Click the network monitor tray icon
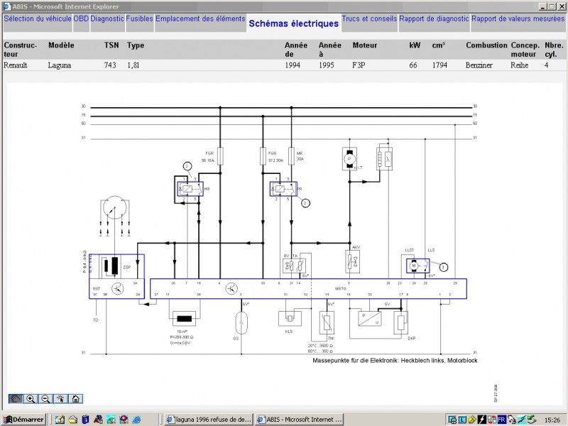Viewport: 568px width, 426px height. point(452,420)
